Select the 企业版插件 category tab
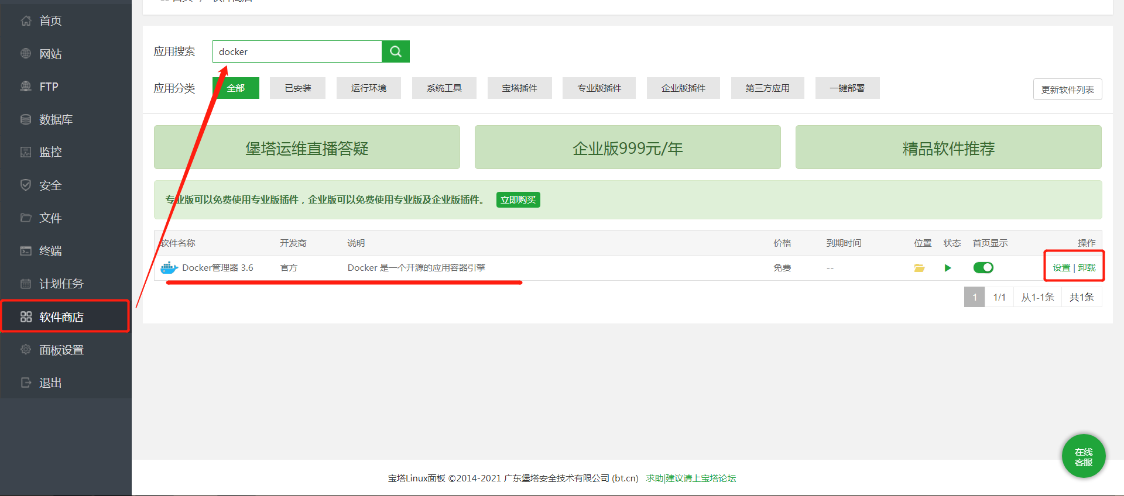The image size is (1124, 496). (x=683, y=88)
